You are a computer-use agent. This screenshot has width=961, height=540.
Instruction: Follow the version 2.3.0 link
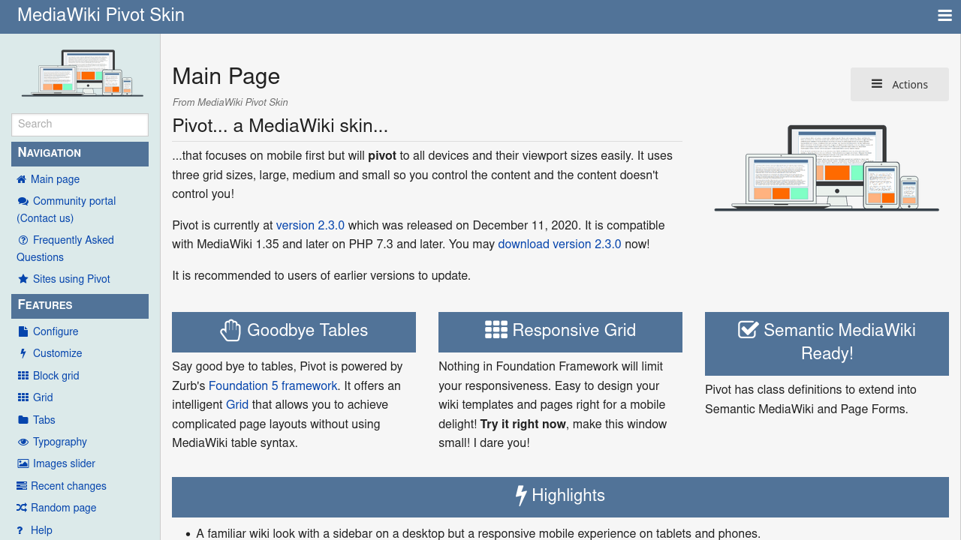click(x=310, y=225)
